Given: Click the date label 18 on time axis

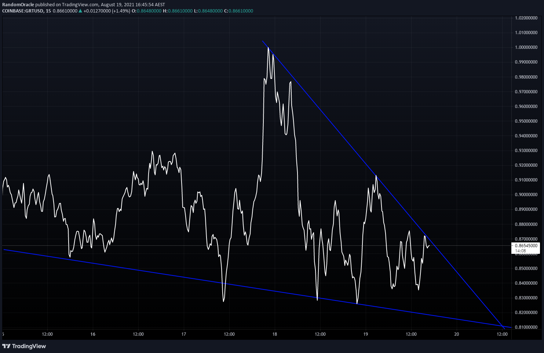Looking at the screenshot, I should (x=275, y=334).
